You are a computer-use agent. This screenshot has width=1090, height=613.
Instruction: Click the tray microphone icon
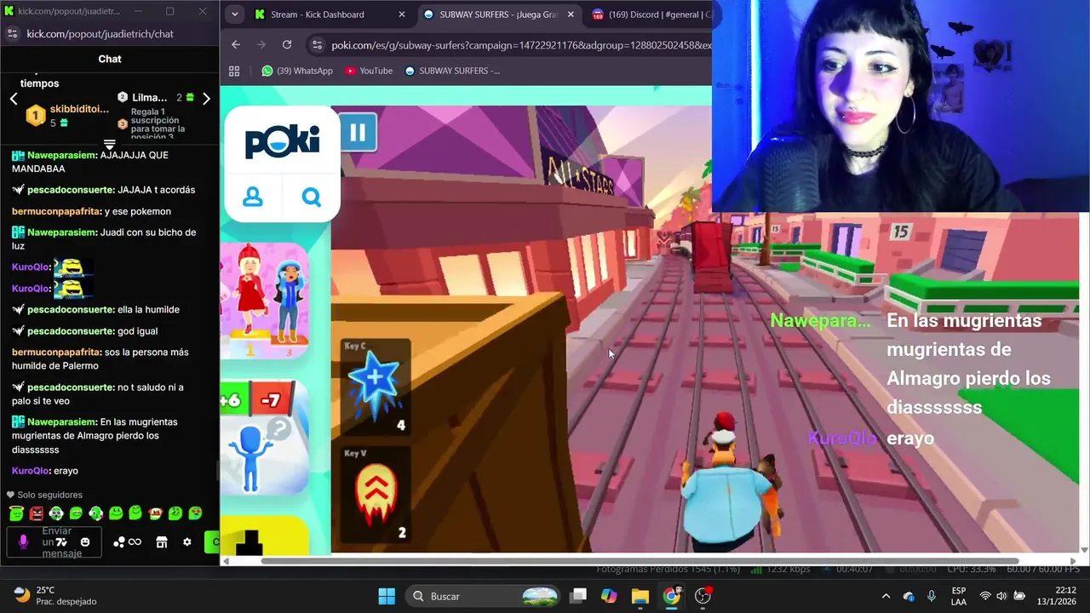932,596
